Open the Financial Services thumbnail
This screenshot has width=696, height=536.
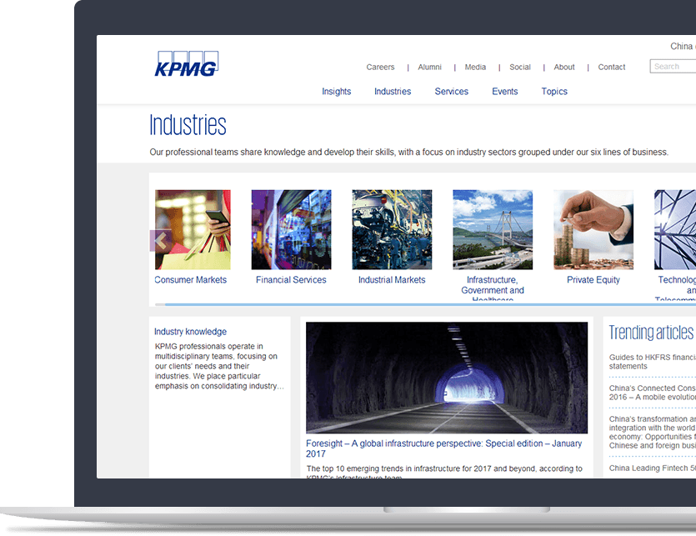click(291, 229)
